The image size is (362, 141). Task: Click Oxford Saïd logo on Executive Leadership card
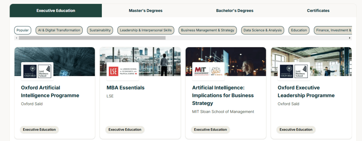[x=294, y=71]
